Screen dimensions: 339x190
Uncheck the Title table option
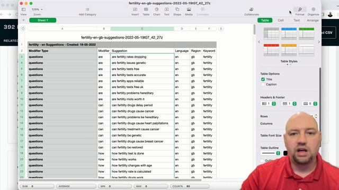[x=263, y=79]
